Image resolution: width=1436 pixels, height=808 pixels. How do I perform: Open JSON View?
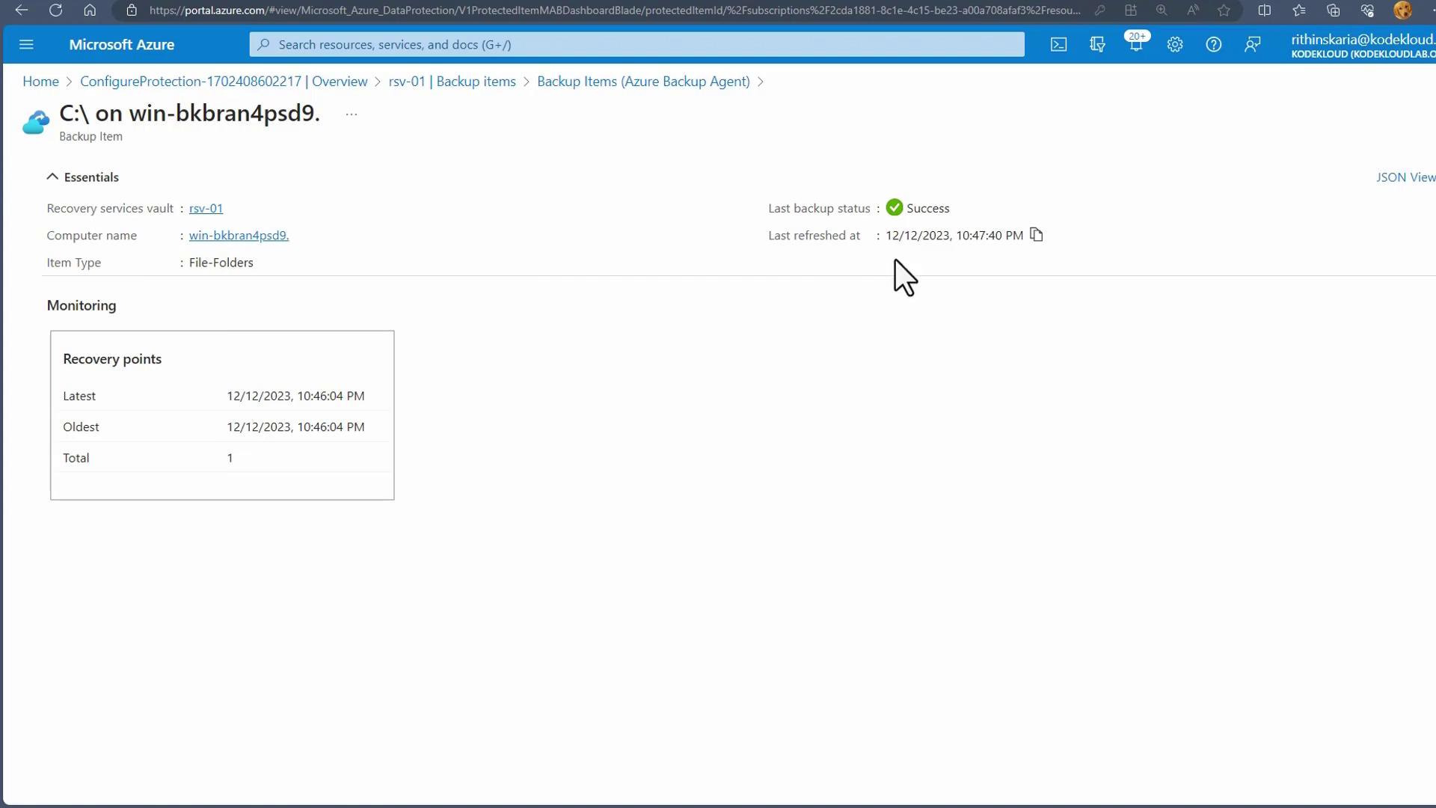coord(1405,177)
